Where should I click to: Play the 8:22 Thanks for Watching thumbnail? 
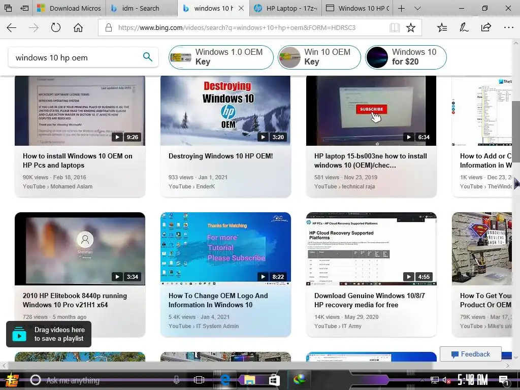tap(225, 249)
